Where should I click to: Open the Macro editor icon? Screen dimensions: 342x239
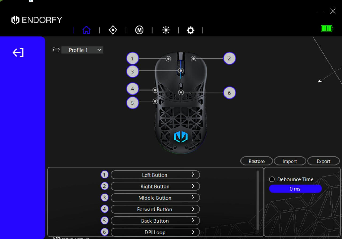pos(139,30)
